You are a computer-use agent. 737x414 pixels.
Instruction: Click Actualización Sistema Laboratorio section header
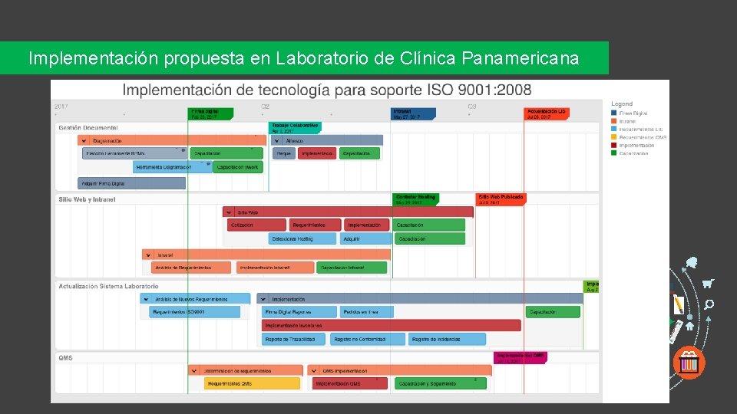coord(108,286)
